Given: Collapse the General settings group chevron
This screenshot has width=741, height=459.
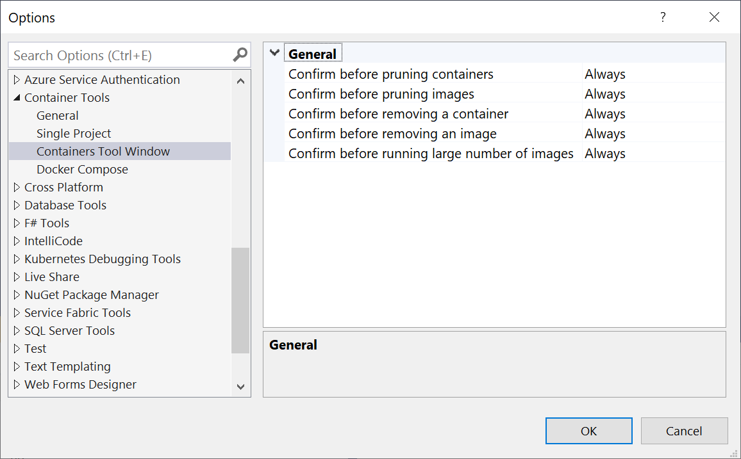Looking at the screenshot, I should (274, 52).
